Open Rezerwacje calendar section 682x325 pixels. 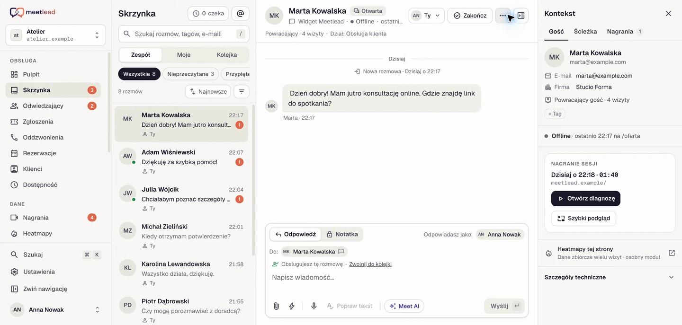[53, 153]
